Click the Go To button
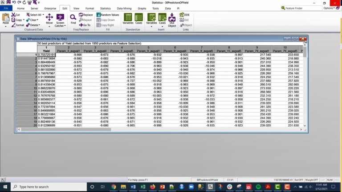The image size is (342, 192). click(x=85, y=25)
